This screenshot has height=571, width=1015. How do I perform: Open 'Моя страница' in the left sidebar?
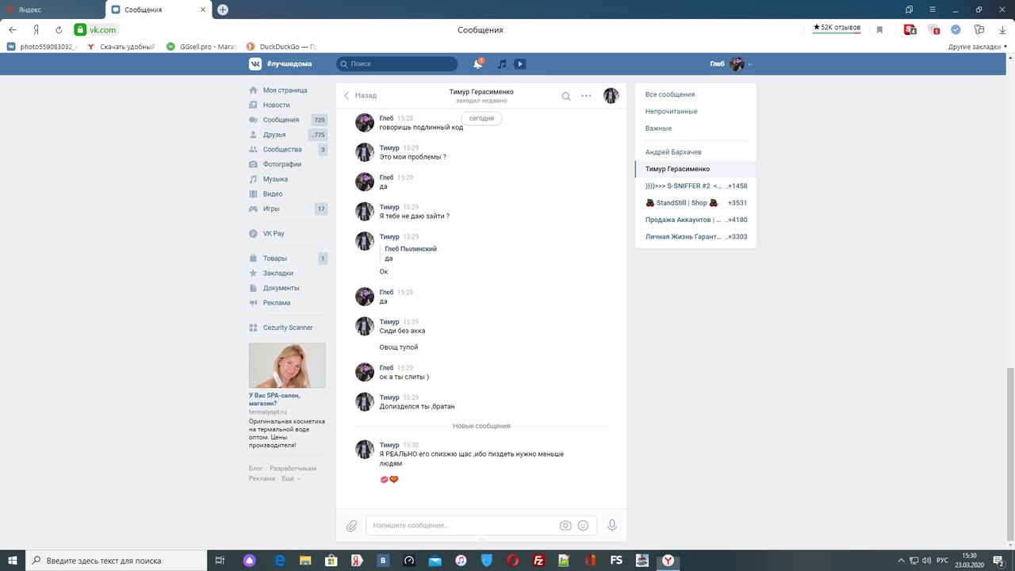point(285,90)
